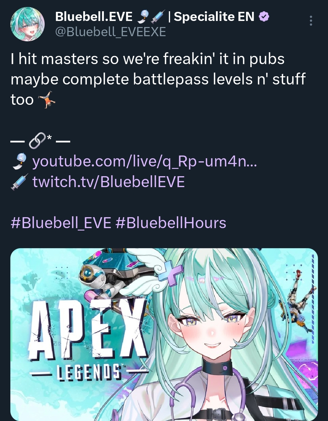The width and height of the screenshot is (328, 421).
Task: Tap the Apex Legends logo in image
Action: [89, 339]
